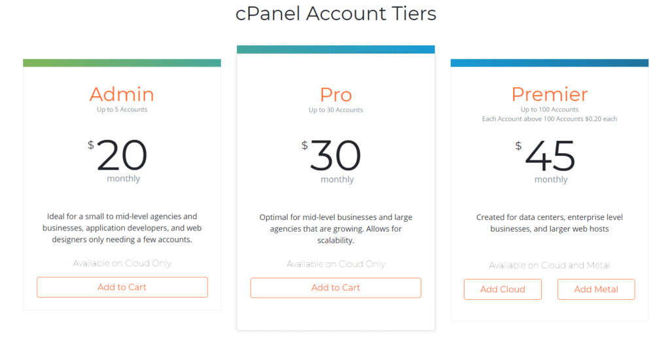The image size is (670, 339).
Task: Click the green gradient bar above Admin
Action: coord(122,63)
